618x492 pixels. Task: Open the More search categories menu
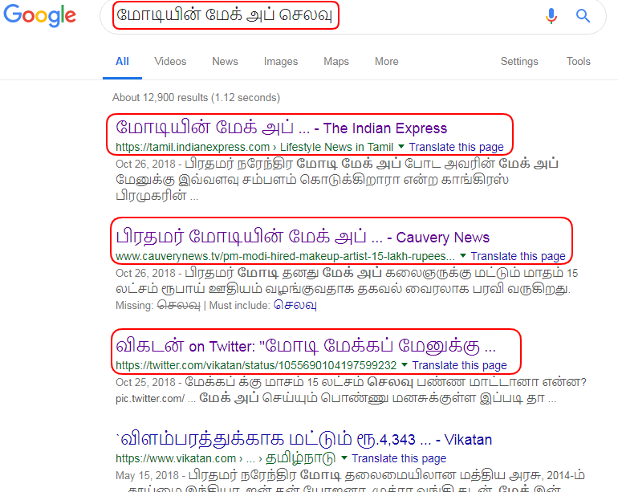(387, 62)
